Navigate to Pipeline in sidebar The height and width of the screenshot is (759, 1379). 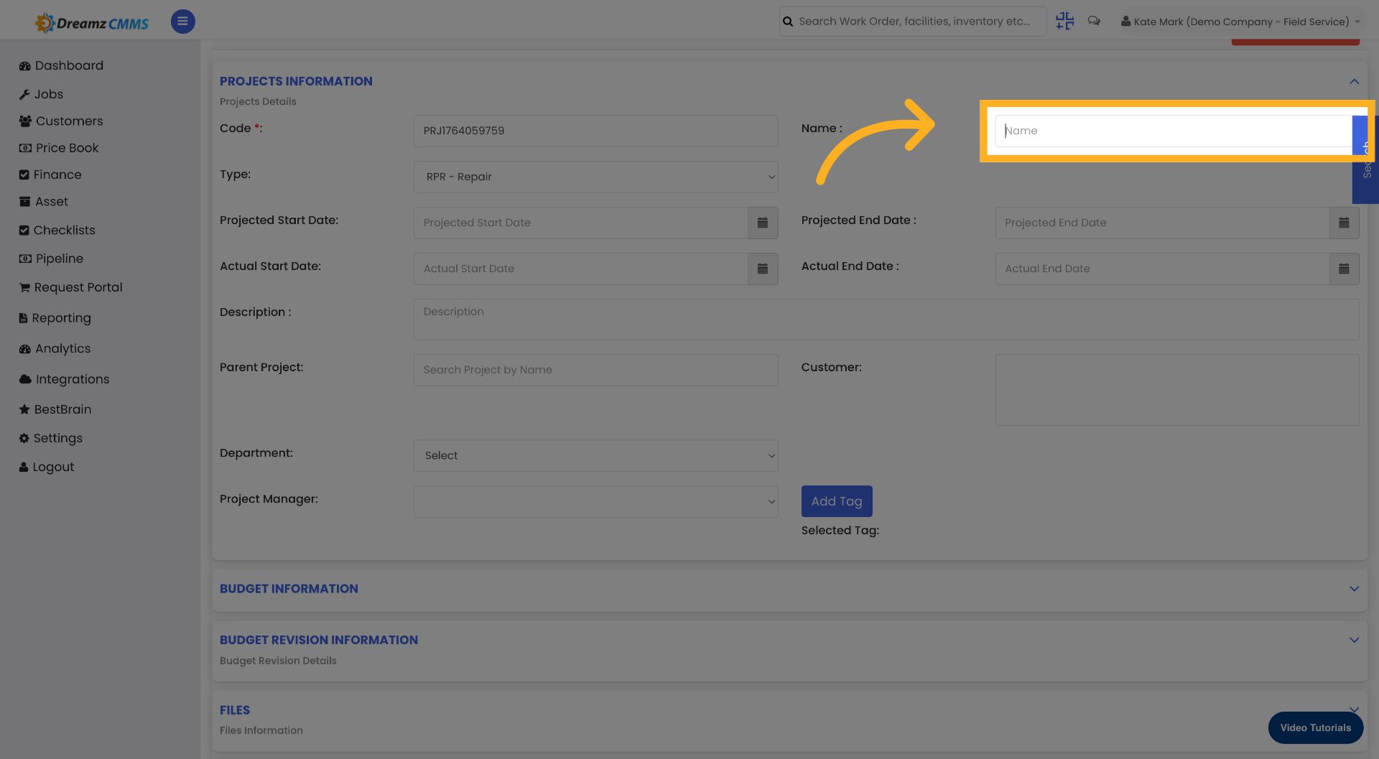pos(60,259)
